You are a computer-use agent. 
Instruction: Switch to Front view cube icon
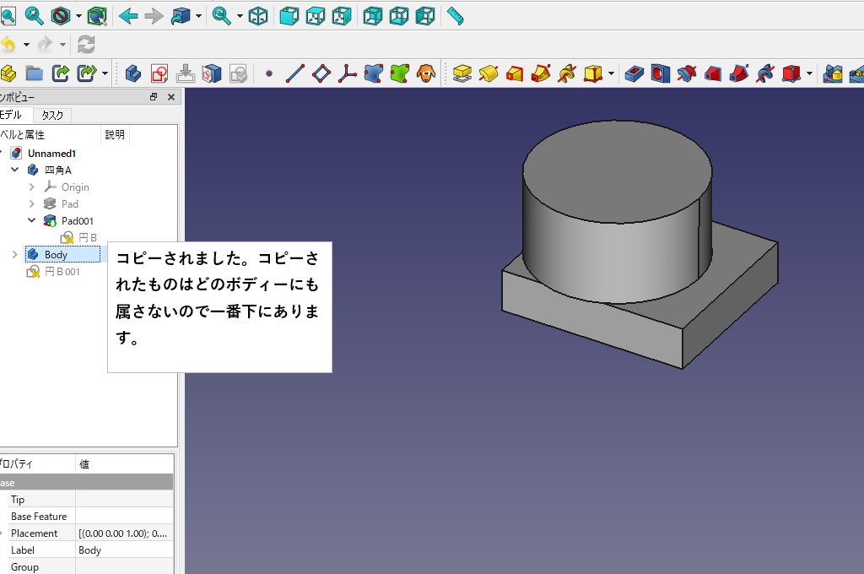coord(289,16)
